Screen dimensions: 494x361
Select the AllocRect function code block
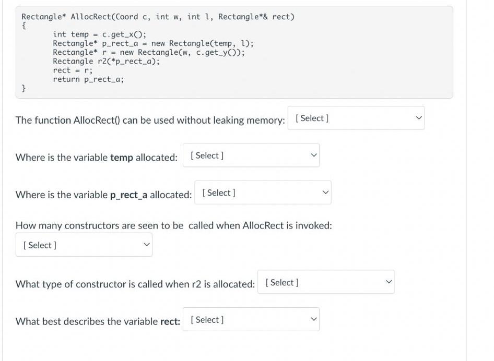click(234, 51)
